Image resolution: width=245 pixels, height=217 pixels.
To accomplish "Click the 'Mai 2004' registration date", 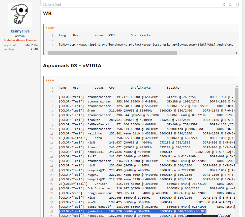I will tap(32, 45).
